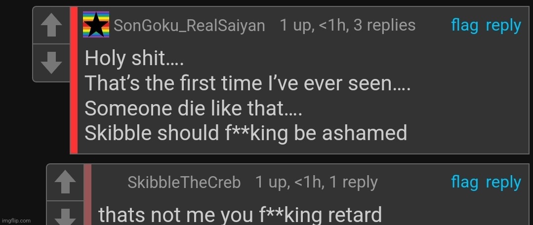Click the "1 up, <1h, 3 replies" stats

coord(347,26)
